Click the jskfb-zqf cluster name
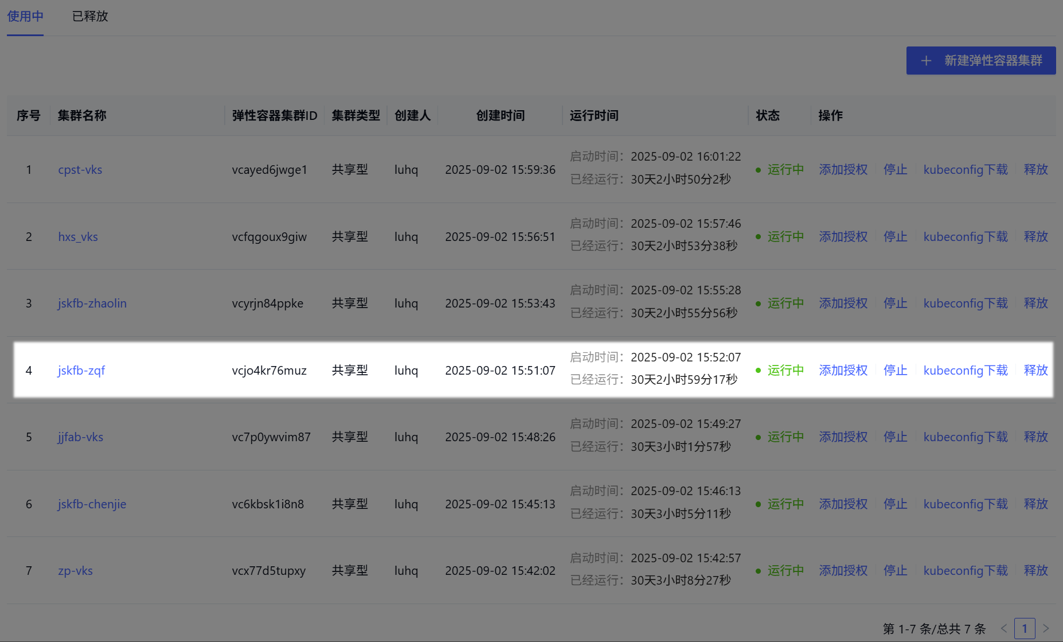1063x642 pixels. (81, 371)
